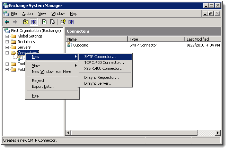Click the 9/22/2010 4:34 PM date cell
Image resolution: width=229 pixels, height=151 pixels.
click(x=203, y=45)
